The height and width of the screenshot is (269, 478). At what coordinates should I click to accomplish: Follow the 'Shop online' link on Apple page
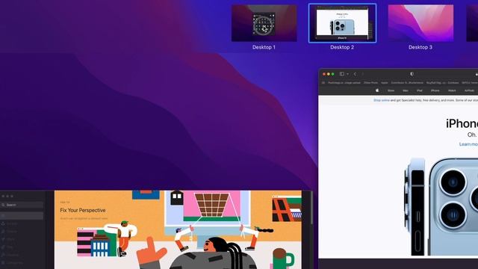point(382,100)
